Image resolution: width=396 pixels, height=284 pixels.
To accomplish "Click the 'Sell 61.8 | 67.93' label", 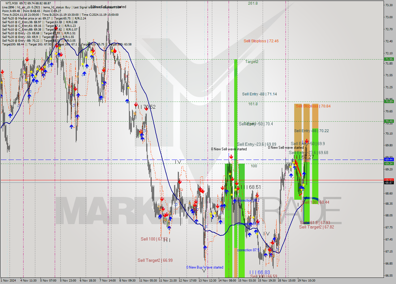I will point(315,223).
